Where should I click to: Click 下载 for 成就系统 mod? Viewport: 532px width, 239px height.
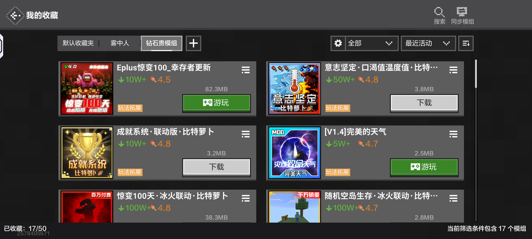(x=216, y=167)
